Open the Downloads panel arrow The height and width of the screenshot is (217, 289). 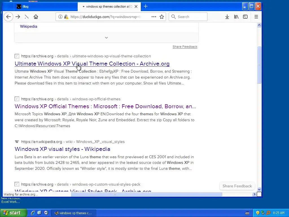227,17
